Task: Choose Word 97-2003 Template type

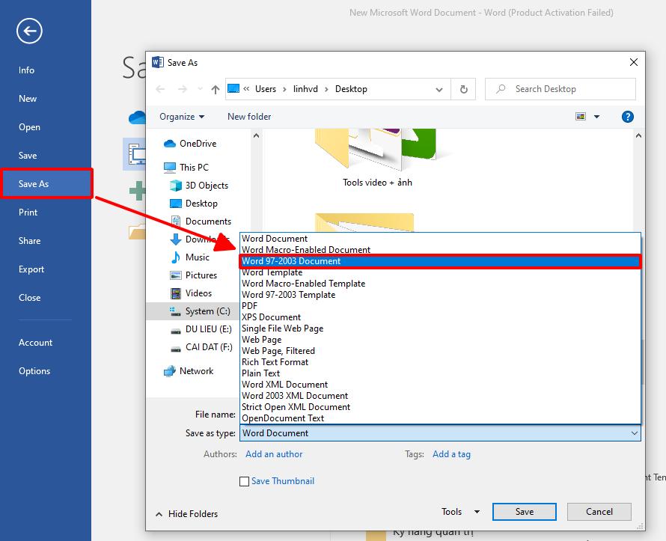Action: click(x=440, y=295)
